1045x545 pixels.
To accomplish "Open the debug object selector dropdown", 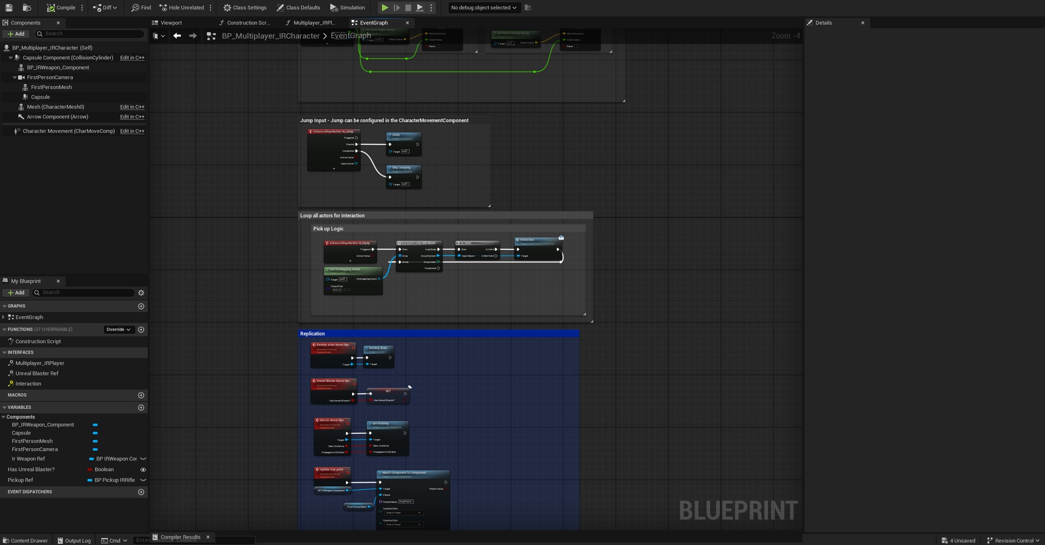I will click(x=483, y=8).
